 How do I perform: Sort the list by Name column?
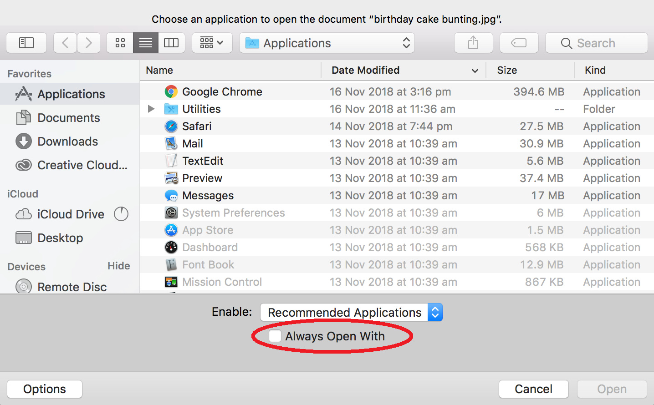230,70
